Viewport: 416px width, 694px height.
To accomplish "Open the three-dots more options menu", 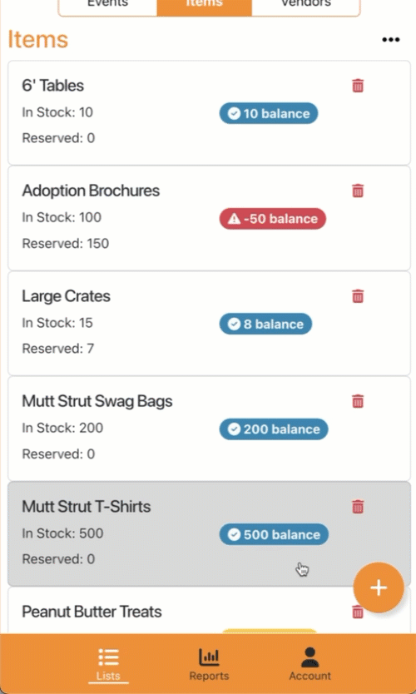I will click(391, 40).
